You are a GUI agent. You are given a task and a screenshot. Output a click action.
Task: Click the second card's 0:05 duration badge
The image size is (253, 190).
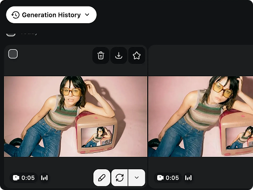click(168, 178)
